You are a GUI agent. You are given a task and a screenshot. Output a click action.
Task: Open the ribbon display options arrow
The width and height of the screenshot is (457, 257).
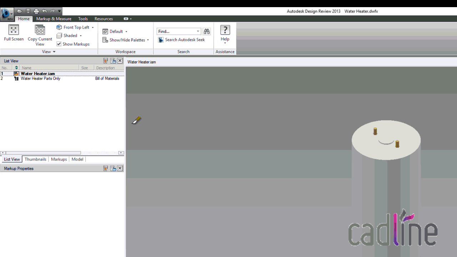[x=131, y=19]
